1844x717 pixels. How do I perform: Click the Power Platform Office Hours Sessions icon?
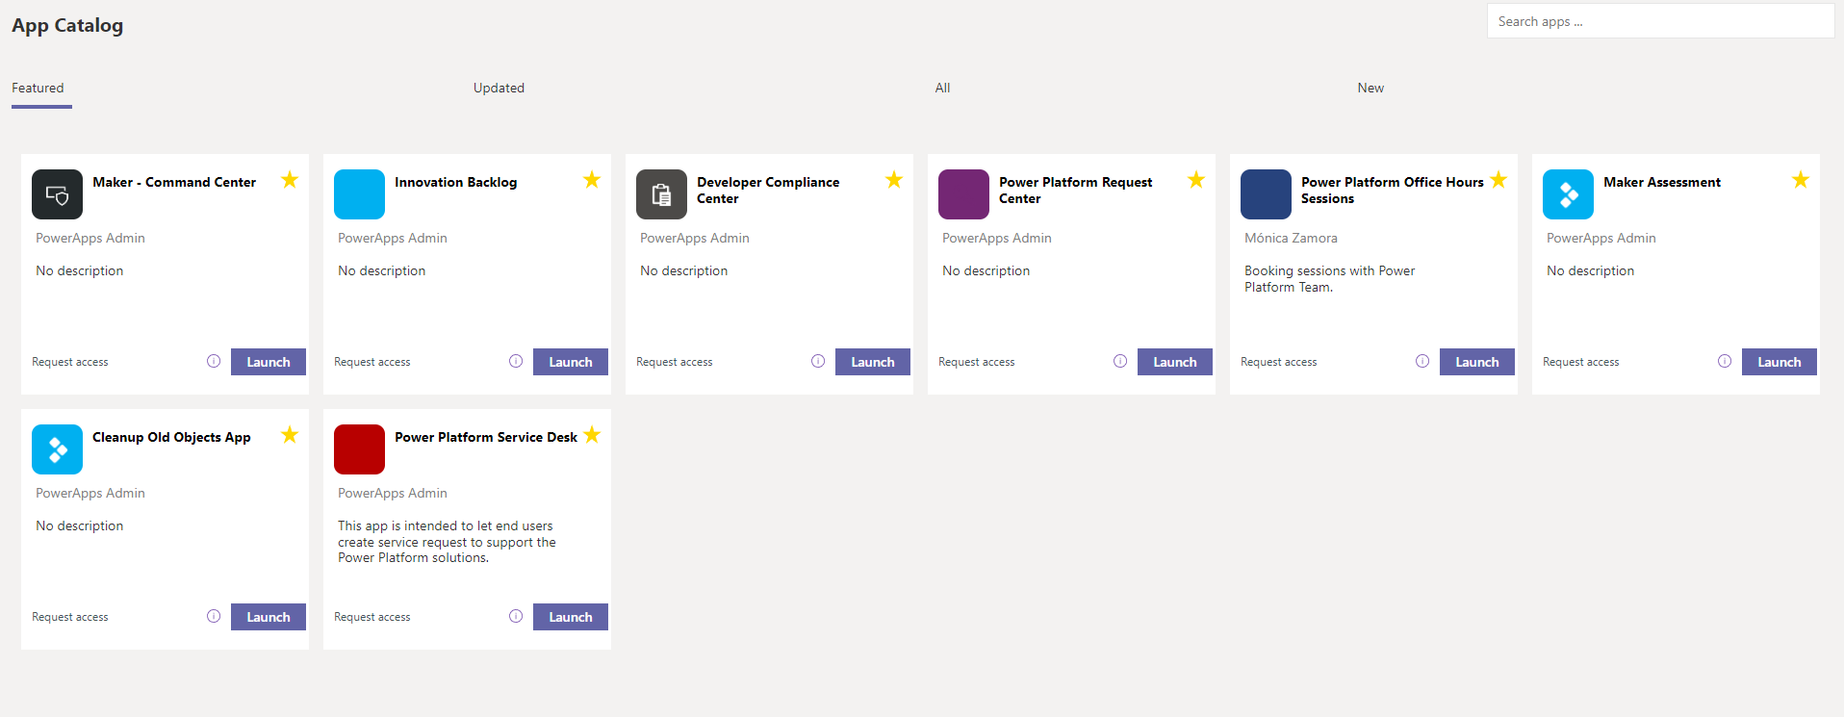(x=1266, y=193)
